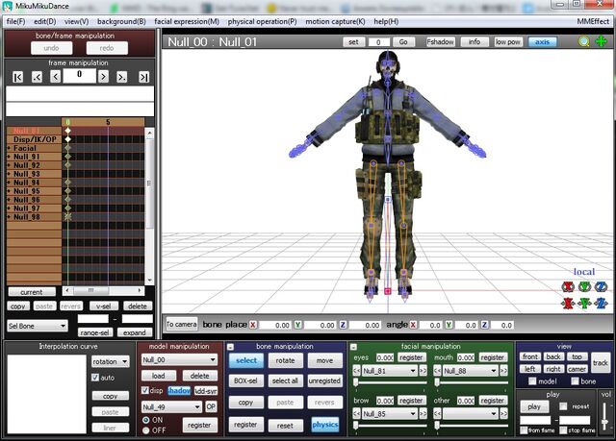
Task: Jump to the previous keyframe
Action: pos(37,77)
